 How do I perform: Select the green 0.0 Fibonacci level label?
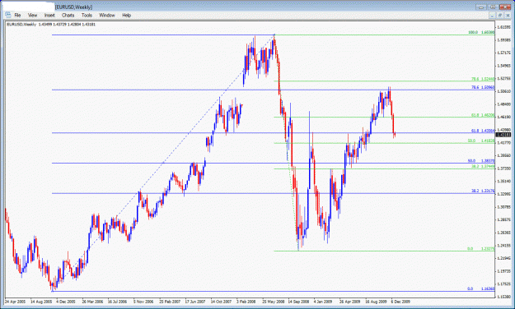pos(481,249)
